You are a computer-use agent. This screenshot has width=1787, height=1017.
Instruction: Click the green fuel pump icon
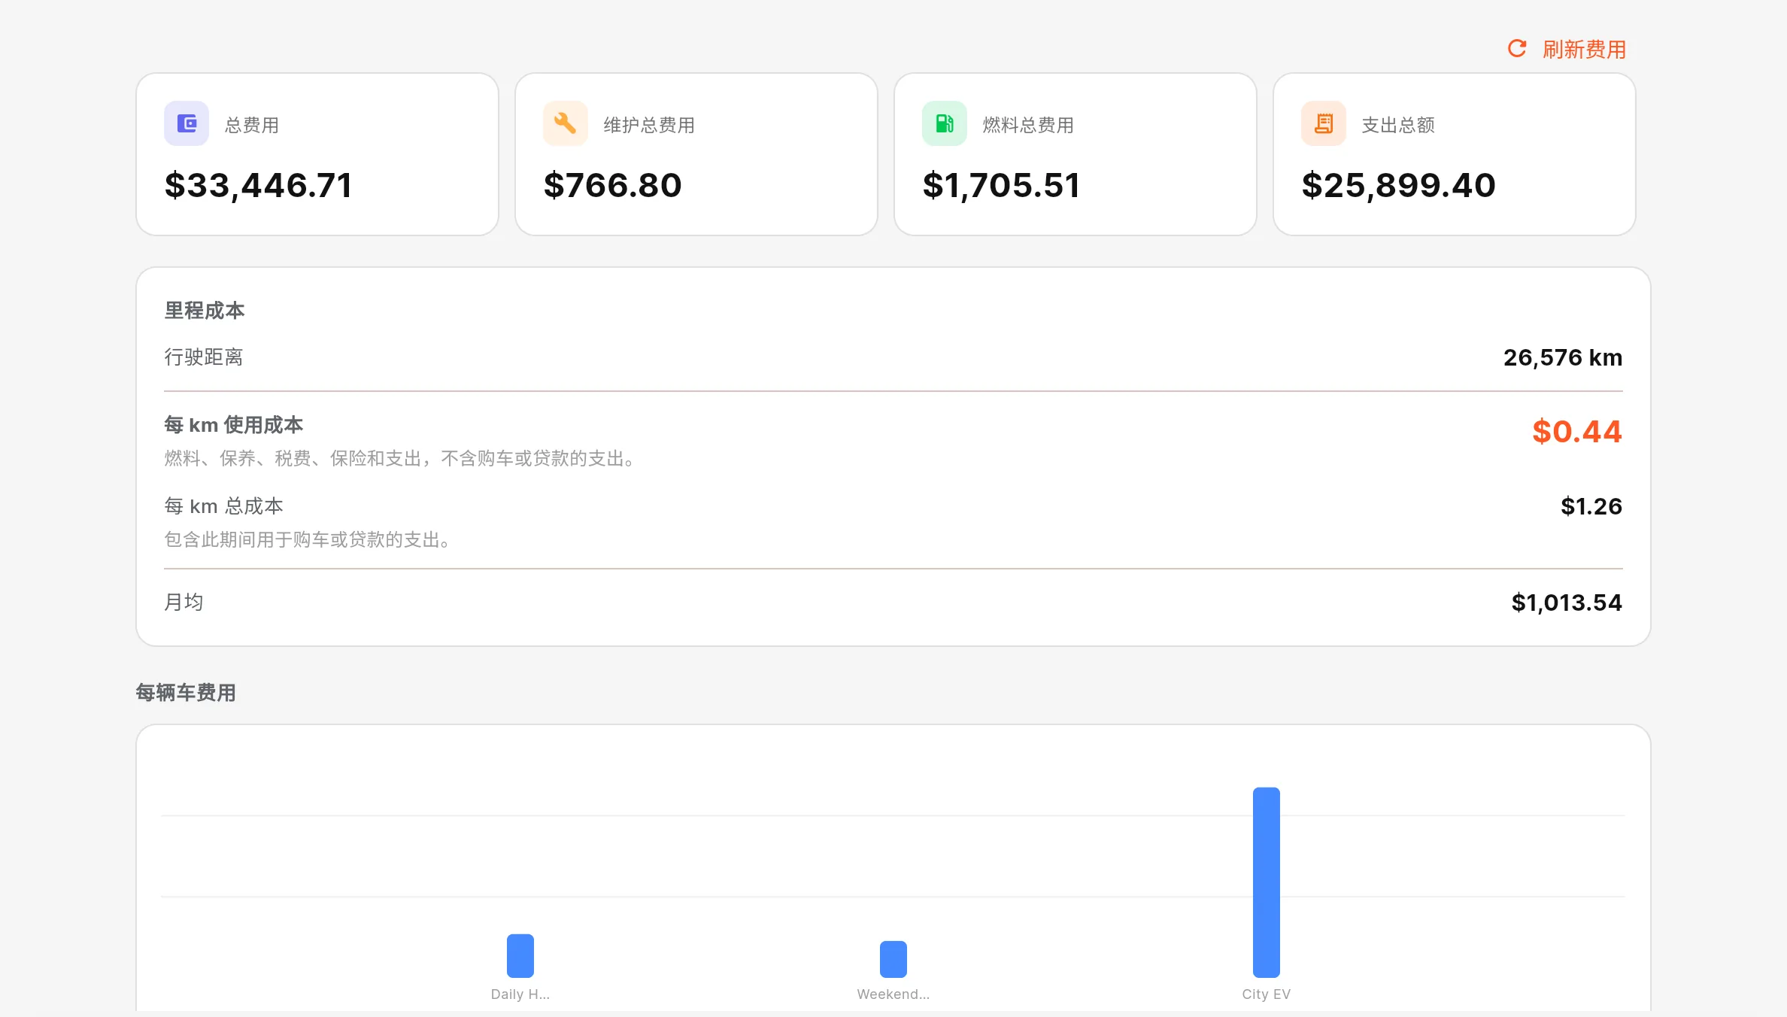945,123
